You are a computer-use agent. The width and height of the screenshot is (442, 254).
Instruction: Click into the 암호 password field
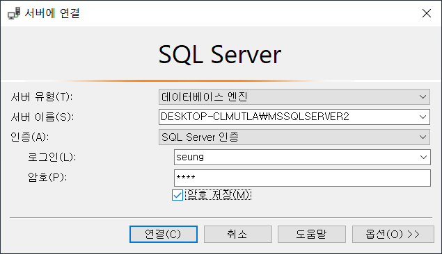(302, 178)
